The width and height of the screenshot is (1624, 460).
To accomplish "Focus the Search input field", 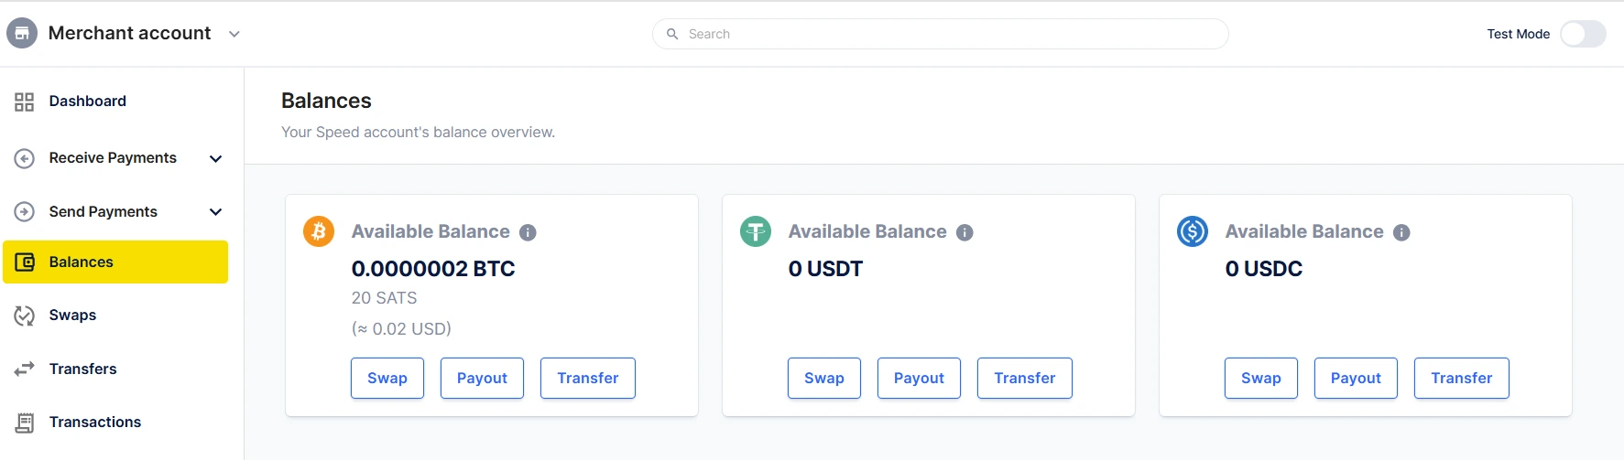I will [953, 34].
